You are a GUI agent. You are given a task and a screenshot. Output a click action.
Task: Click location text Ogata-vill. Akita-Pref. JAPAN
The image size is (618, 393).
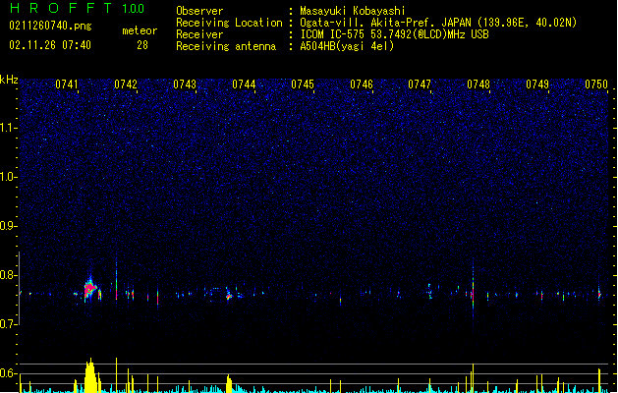(x=385, y=23)
